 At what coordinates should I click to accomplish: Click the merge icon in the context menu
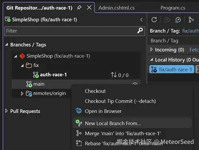coord(79,133)
